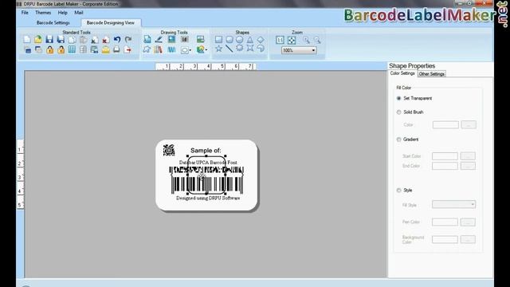
Task: Switch to the Barcode Designing View tab
Action: [111, 23]
